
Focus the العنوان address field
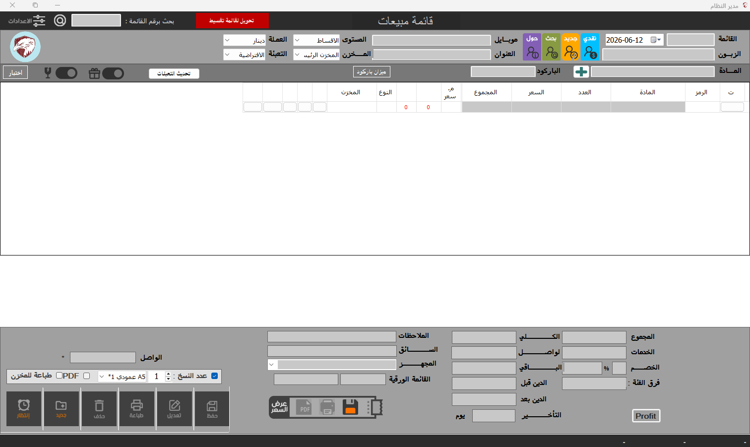click(432, 55)
